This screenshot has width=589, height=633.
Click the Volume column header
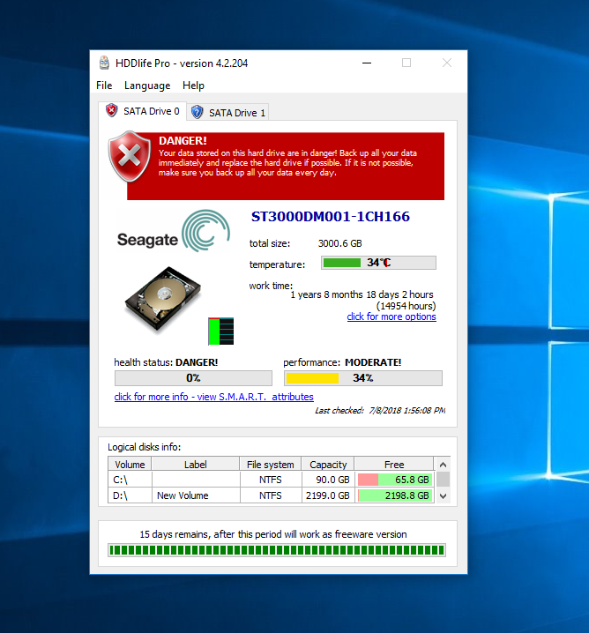[130, 465]
